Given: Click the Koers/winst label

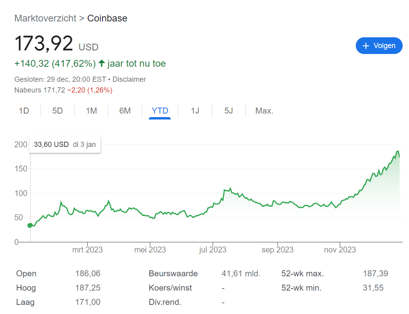Looking at the screenshot, I should [x=170, y=288].
